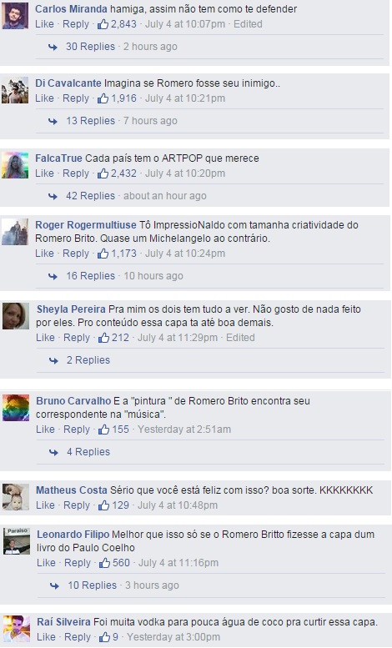392x648 pixels.
Task: Expand the 42 Replies thread
Action: (x=91, y=196)
